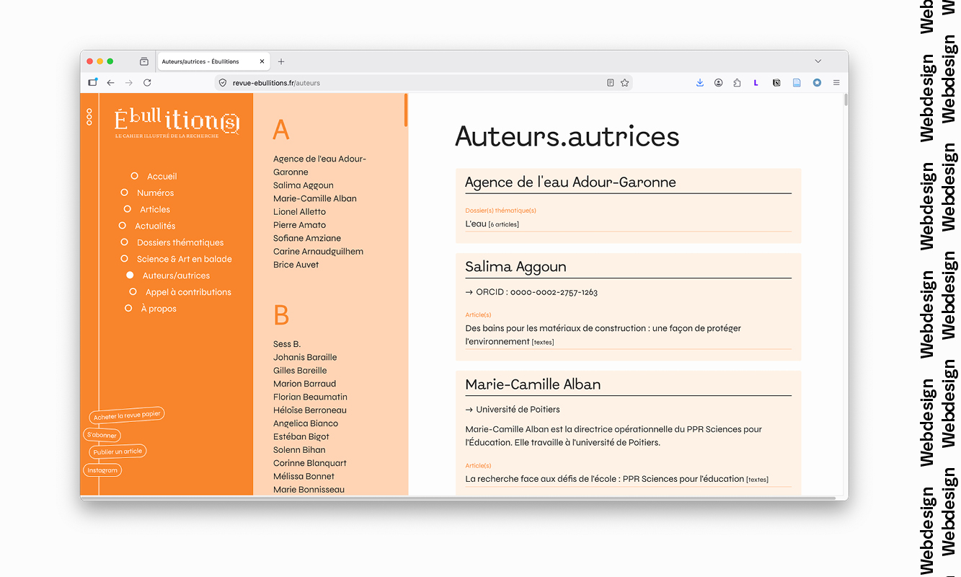
Task: Close the Auteurs/autrices tab
Action: tap(262, 61)
